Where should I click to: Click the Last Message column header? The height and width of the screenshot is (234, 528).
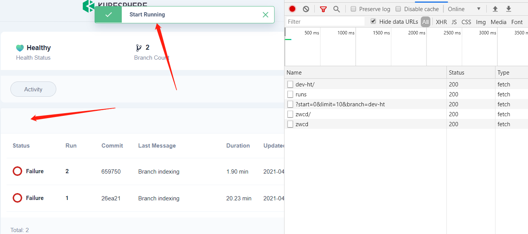tap(157, 146)
